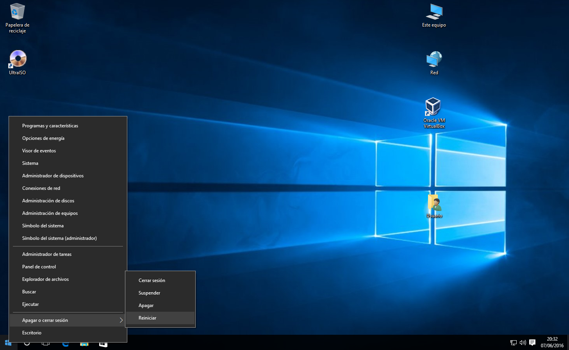Open Símbolo del sistema (administrador)

[x=59, y=238]
